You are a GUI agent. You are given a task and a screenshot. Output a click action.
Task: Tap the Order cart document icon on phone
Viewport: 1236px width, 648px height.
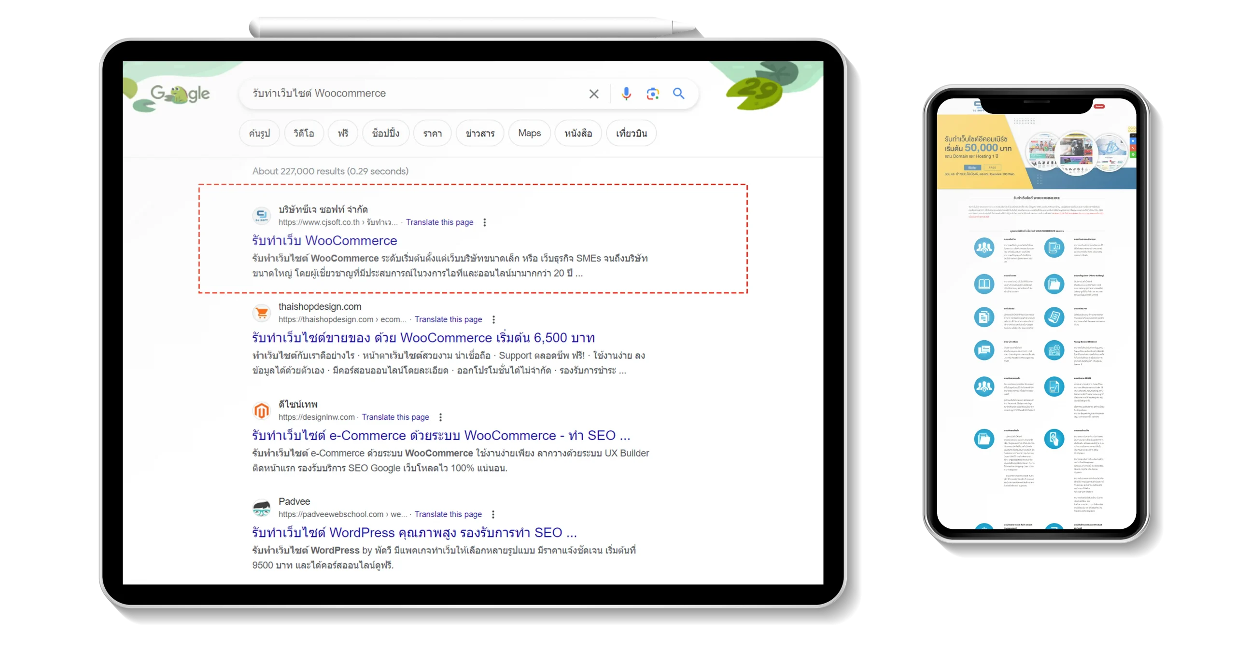pyautogui.click(x=1054, y=386)
